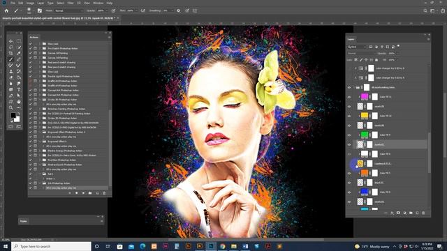Open the Filter menu
Screen dimensions: 447x251
[71, 3]
